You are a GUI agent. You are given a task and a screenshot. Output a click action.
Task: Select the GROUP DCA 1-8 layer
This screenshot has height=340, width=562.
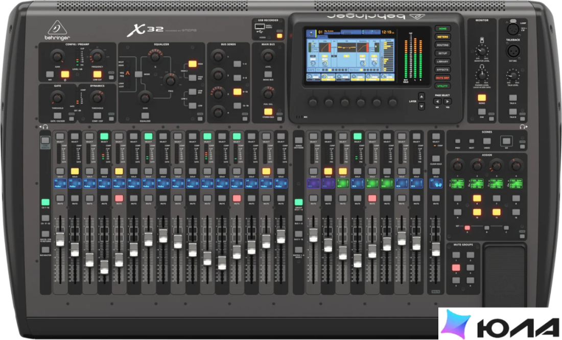pyautogui.click(x=298, y=202)
